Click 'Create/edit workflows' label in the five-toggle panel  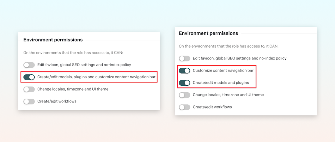click(x=212, y=107)
